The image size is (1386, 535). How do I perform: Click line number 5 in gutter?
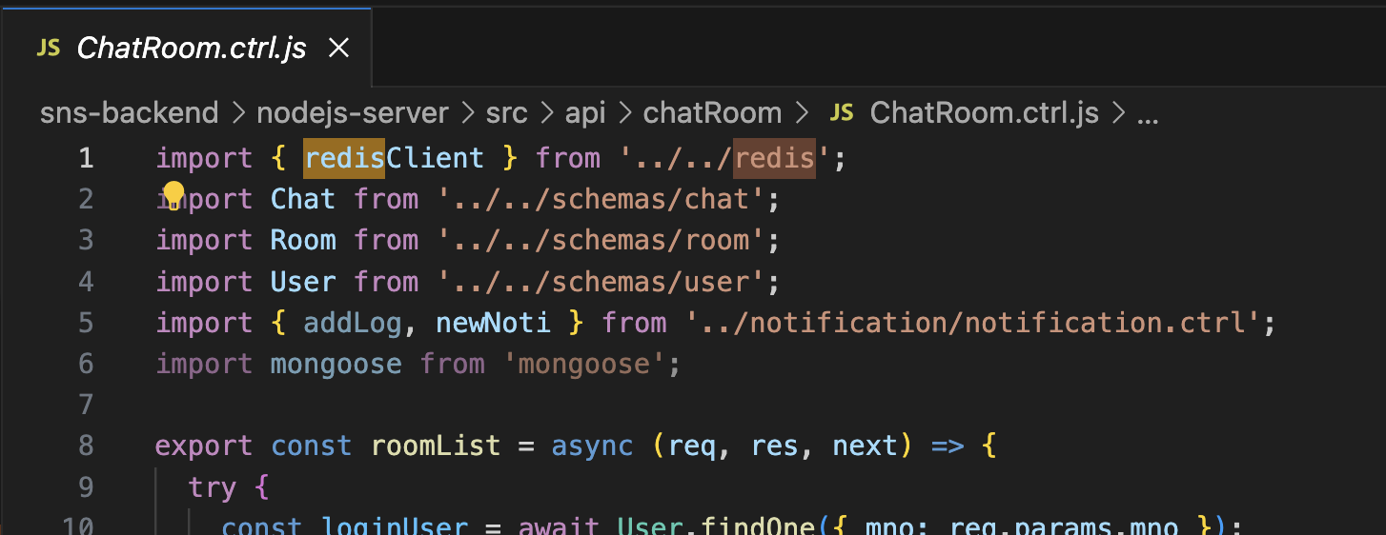click(x=87, y=323)
